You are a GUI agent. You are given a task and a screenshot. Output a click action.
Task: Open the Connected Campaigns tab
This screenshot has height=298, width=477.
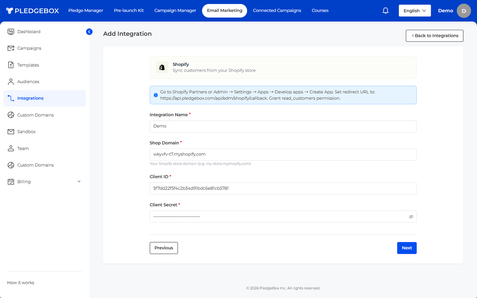click(277, 10)
